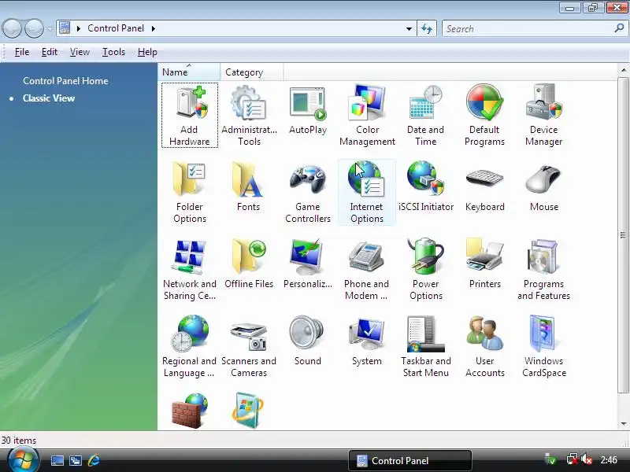Select the firewall brick wall icon
The height and width of the screenshot is (472, 630).
(190, 410)
